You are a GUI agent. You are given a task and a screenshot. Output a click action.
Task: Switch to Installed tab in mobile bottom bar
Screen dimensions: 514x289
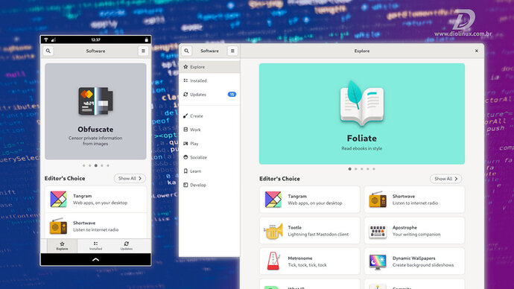tap(95, 246)
